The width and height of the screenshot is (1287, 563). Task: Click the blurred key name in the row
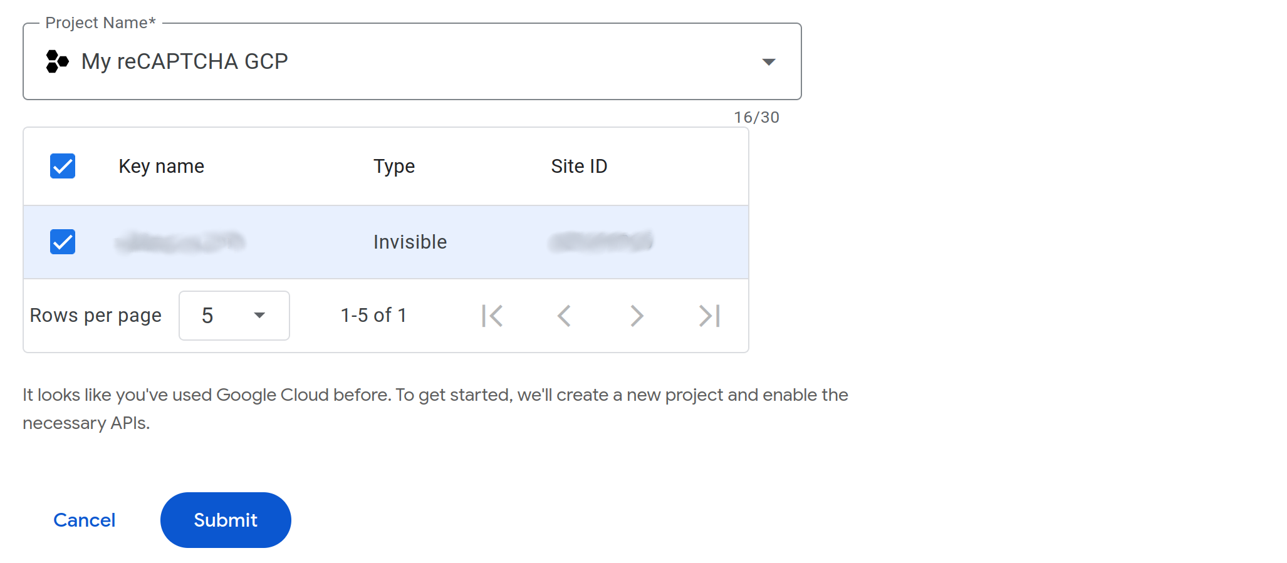[180, 242]
